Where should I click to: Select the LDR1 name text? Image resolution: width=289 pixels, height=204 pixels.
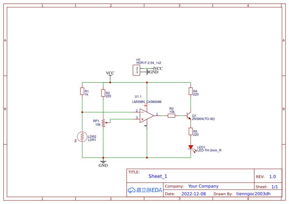[x=92, y=140]
